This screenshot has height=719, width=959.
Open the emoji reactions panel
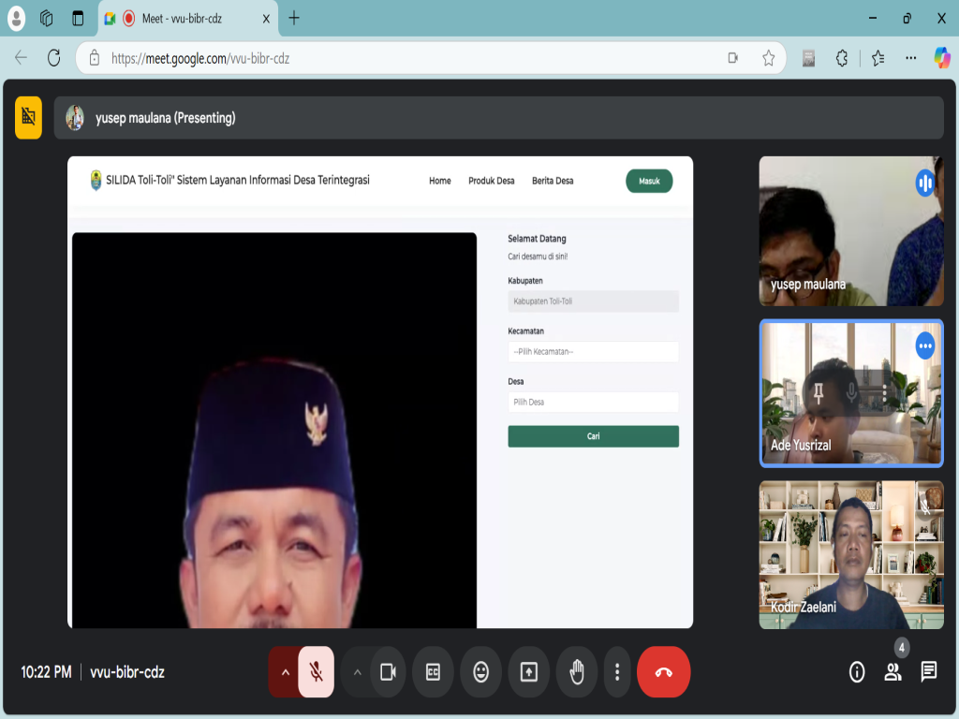point(480,672)
